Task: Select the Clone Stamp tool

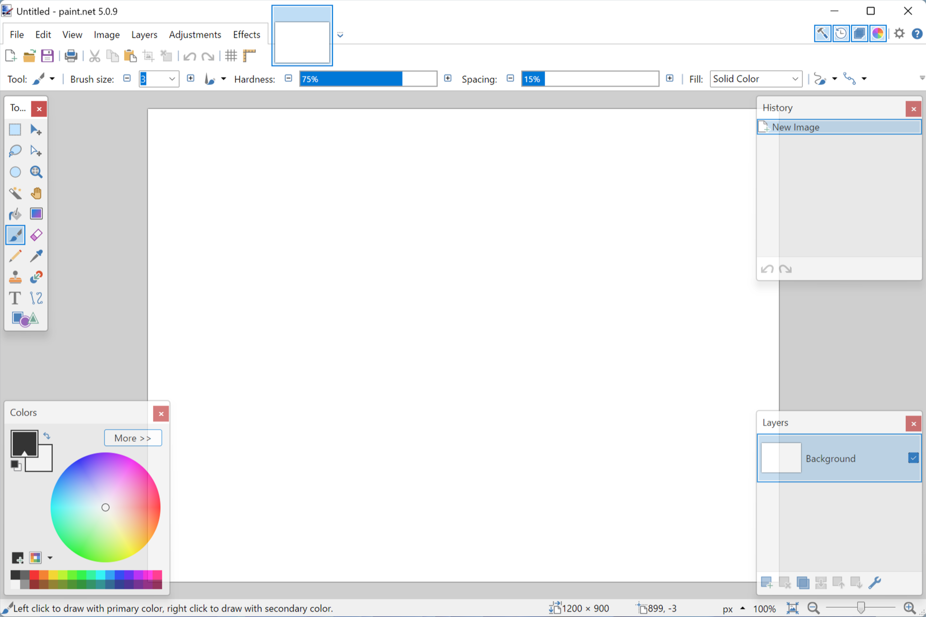Action: 15,277
